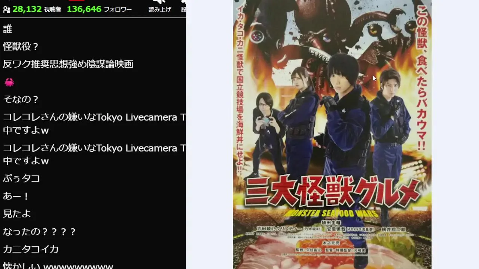Click the chat comment なったの？？？？
The width and height of the screenshot is (479, 269).
(40, 232)
